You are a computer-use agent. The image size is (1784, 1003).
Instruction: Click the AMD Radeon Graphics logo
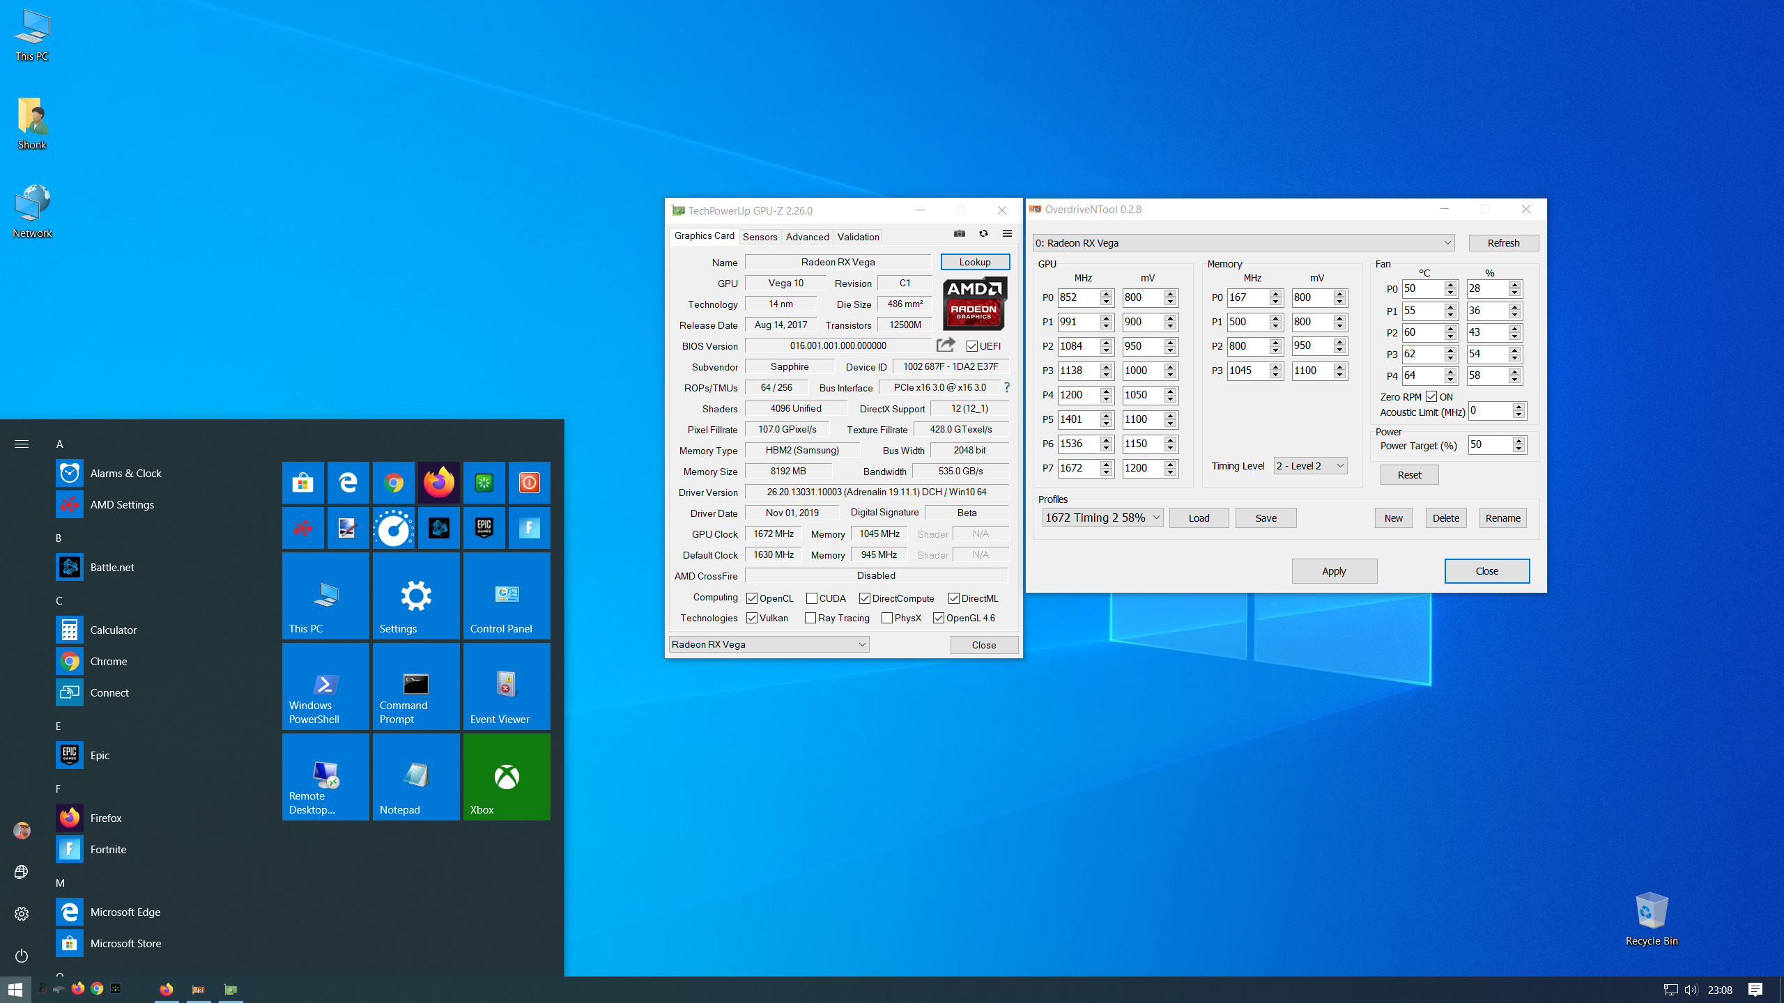974,304
